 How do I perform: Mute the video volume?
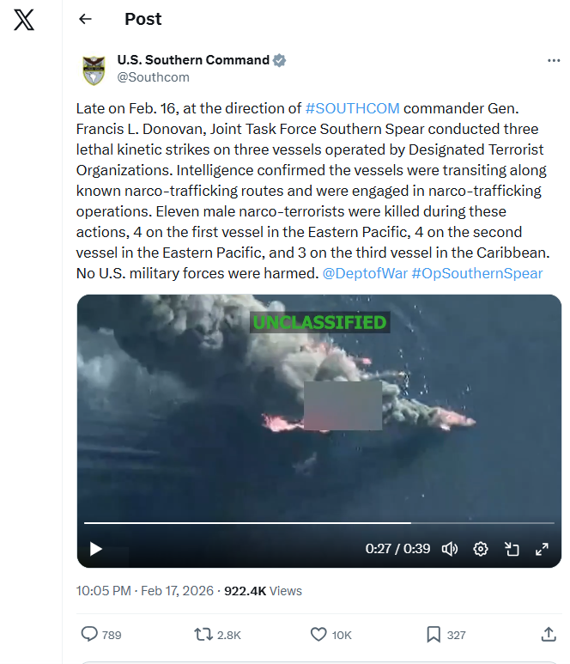(450, 549)
